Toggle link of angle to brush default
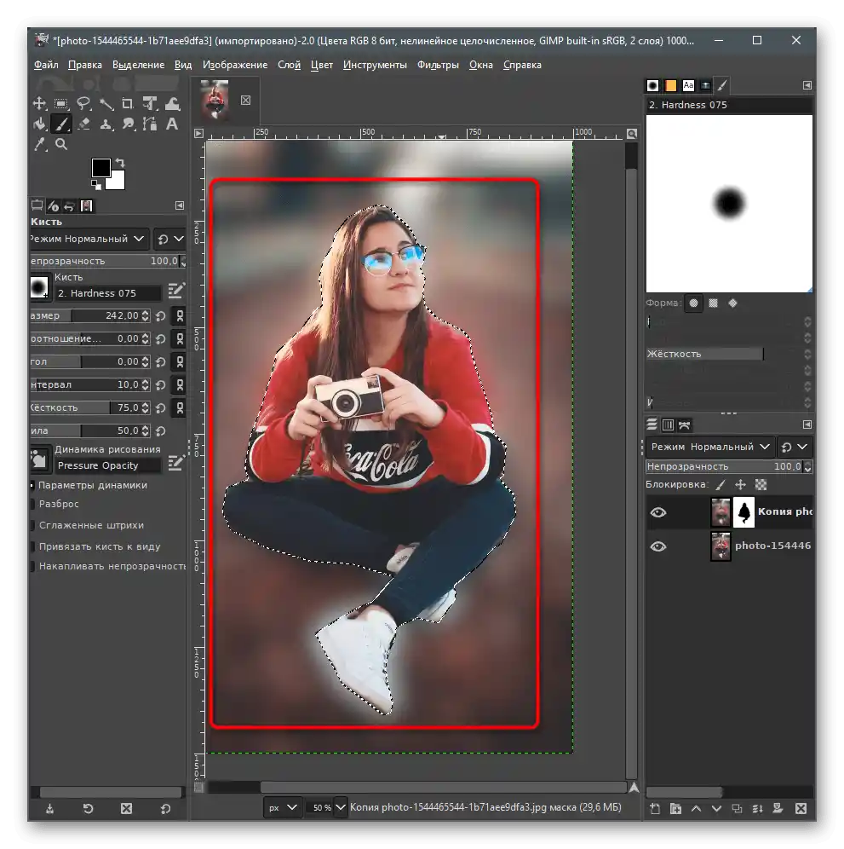This screenshot has height=849, width=844. (x=180, y=361)
